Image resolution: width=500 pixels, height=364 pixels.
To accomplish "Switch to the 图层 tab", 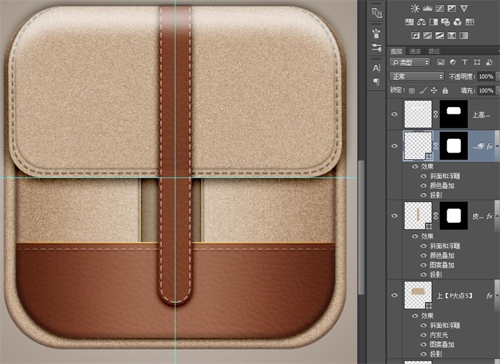I will [396, 51].
